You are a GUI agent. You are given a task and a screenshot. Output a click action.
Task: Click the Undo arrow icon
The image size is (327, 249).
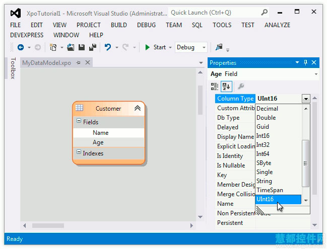(x=108, y=47)
